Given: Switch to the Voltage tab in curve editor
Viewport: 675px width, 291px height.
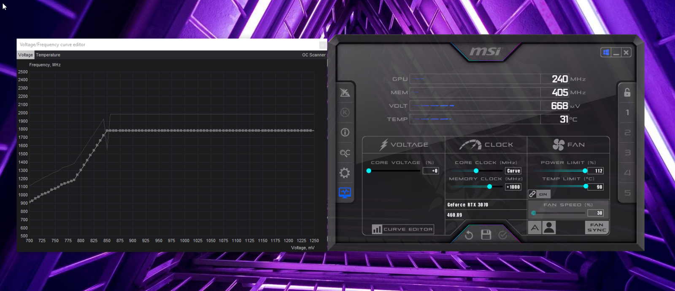Looking at the screenshot, I should [25, 55].
